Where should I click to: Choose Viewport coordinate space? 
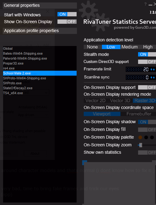pos(102,114)
